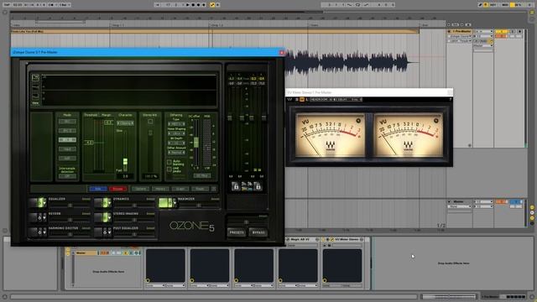The width and height of the screenshot is (537, 302).
Task: Open the Dithering Type dropdown
Action: tap(176, 124)
